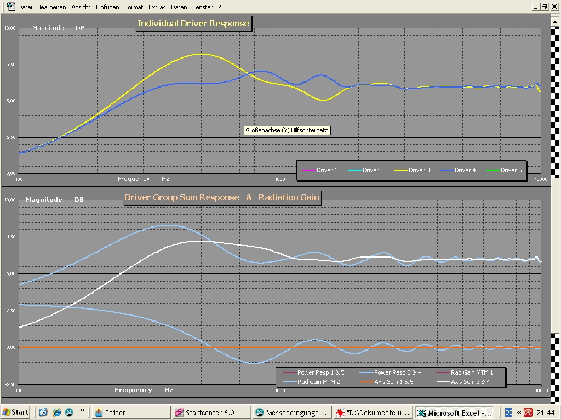
Task: Switch to Messbedingungen taskbar window
Action: pos(290,413)
